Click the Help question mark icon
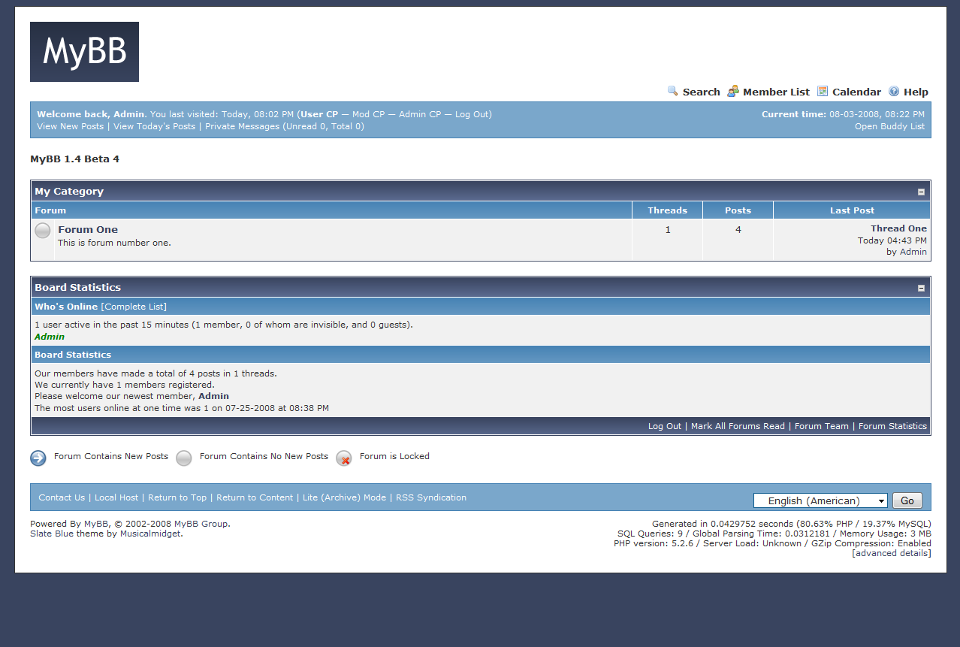Image resolution: width=960 pixels, height=647 pixels. pyautogui.click(x=893, y=91)
